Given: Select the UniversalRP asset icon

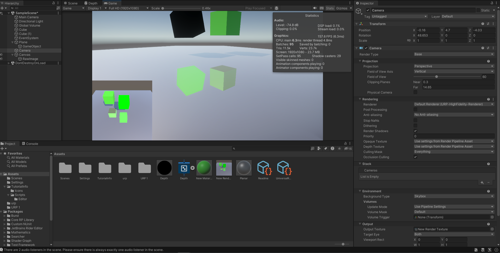Looking at the screenshot, I should click(284, 168).
